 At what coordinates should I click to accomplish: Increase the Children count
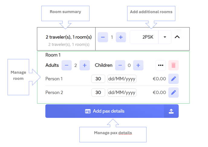(x=138, y=65)
